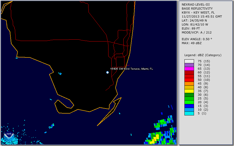Click the 'NEXRAD LEVEL-III' title text

(196, 5)
